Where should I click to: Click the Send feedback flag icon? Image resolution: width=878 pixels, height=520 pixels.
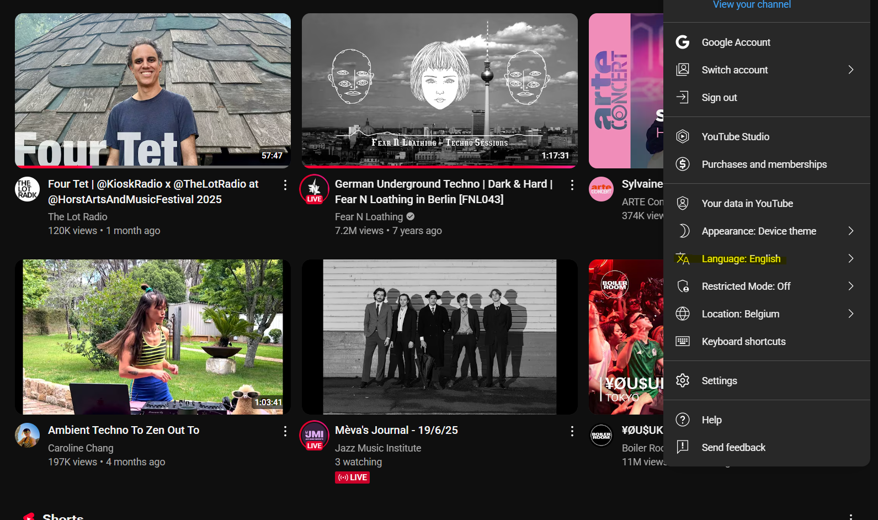coord(683,447)
